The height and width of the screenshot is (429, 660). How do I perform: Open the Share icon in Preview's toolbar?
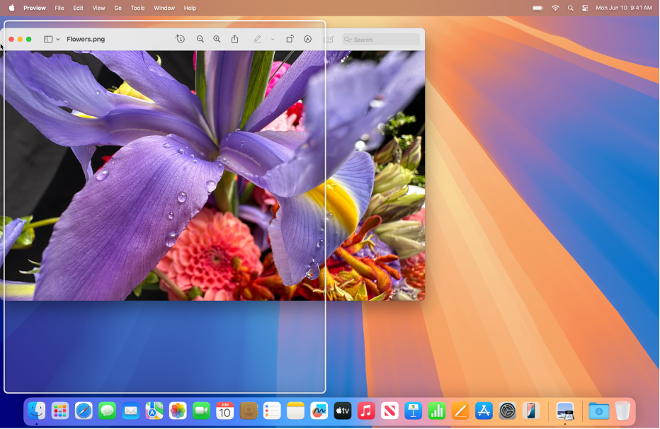234,39
